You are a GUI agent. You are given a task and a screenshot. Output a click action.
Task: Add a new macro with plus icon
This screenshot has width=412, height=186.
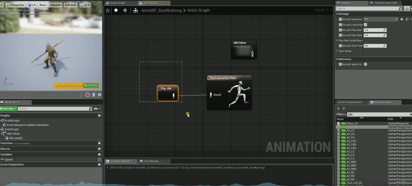click(x=99, y=149)
